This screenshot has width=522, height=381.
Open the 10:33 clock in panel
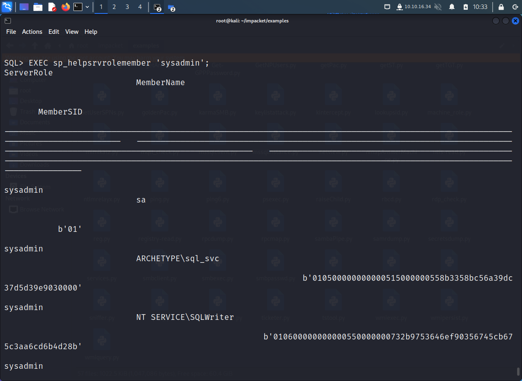pyautogui.click(x=480, y=7)
